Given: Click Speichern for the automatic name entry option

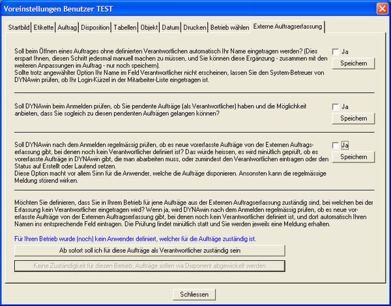Looking at the screenshot, I should pyautogui.click(x=353, y=63).
